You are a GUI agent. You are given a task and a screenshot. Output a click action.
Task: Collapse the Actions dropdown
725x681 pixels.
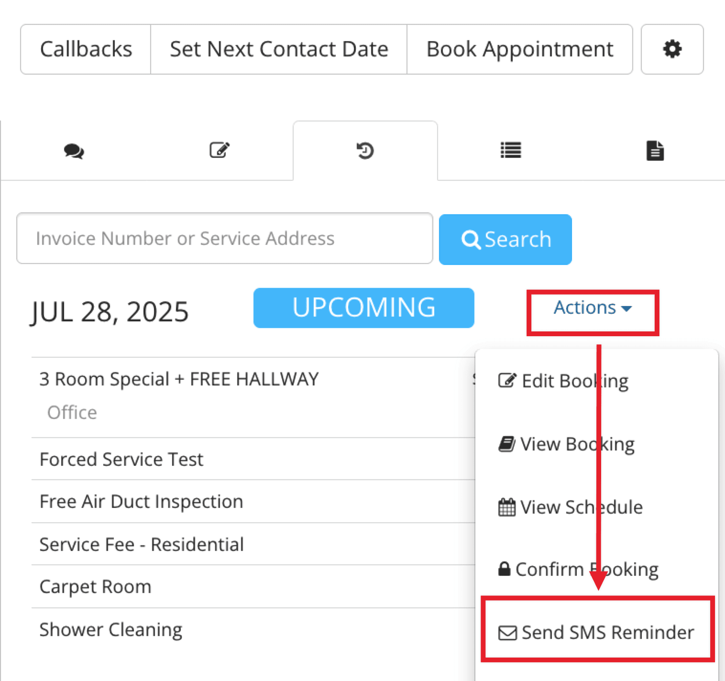pos(593,308)
